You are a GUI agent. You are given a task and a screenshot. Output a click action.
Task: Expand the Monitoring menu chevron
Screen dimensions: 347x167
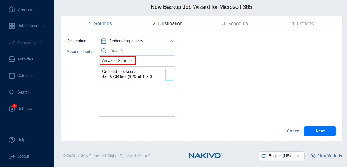click(x=40, y=42)
